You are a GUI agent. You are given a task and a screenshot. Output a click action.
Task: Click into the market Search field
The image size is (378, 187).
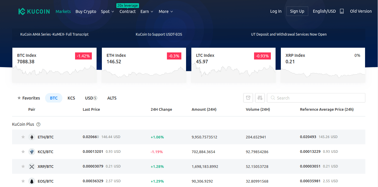316,98
